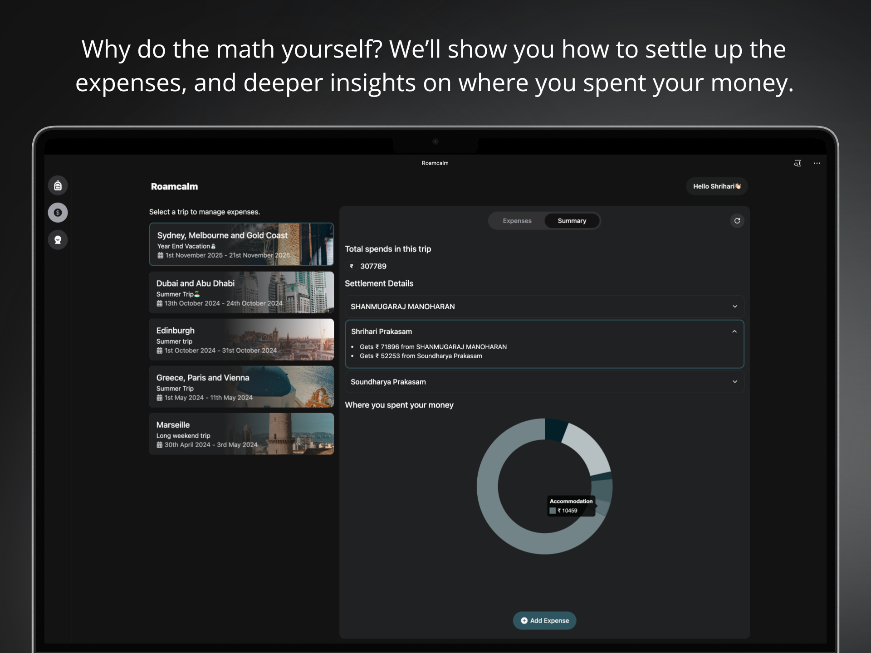Click the window sidebar toggle icon
This screenshot has height=653, width=871.
coord(798,163)
